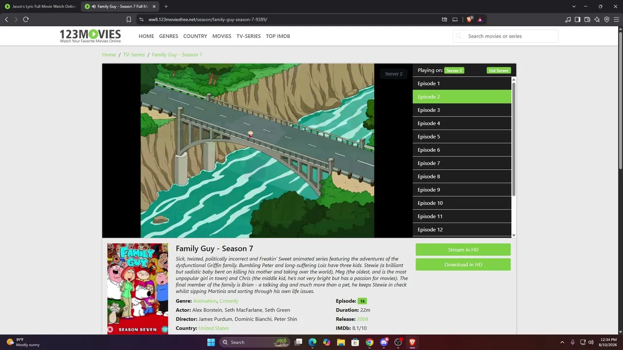Open the COUNTRY menu

click(195, 36)
